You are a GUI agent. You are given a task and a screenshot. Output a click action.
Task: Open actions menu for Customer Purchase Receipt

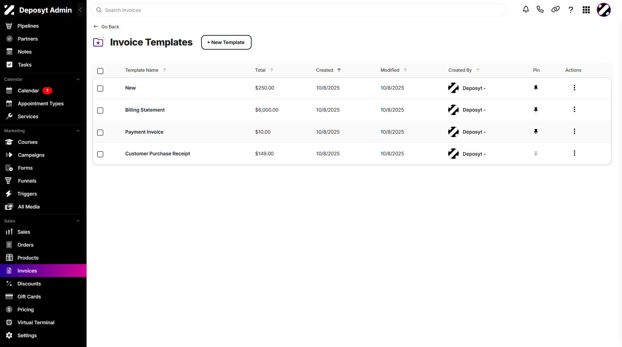[574, 153]
